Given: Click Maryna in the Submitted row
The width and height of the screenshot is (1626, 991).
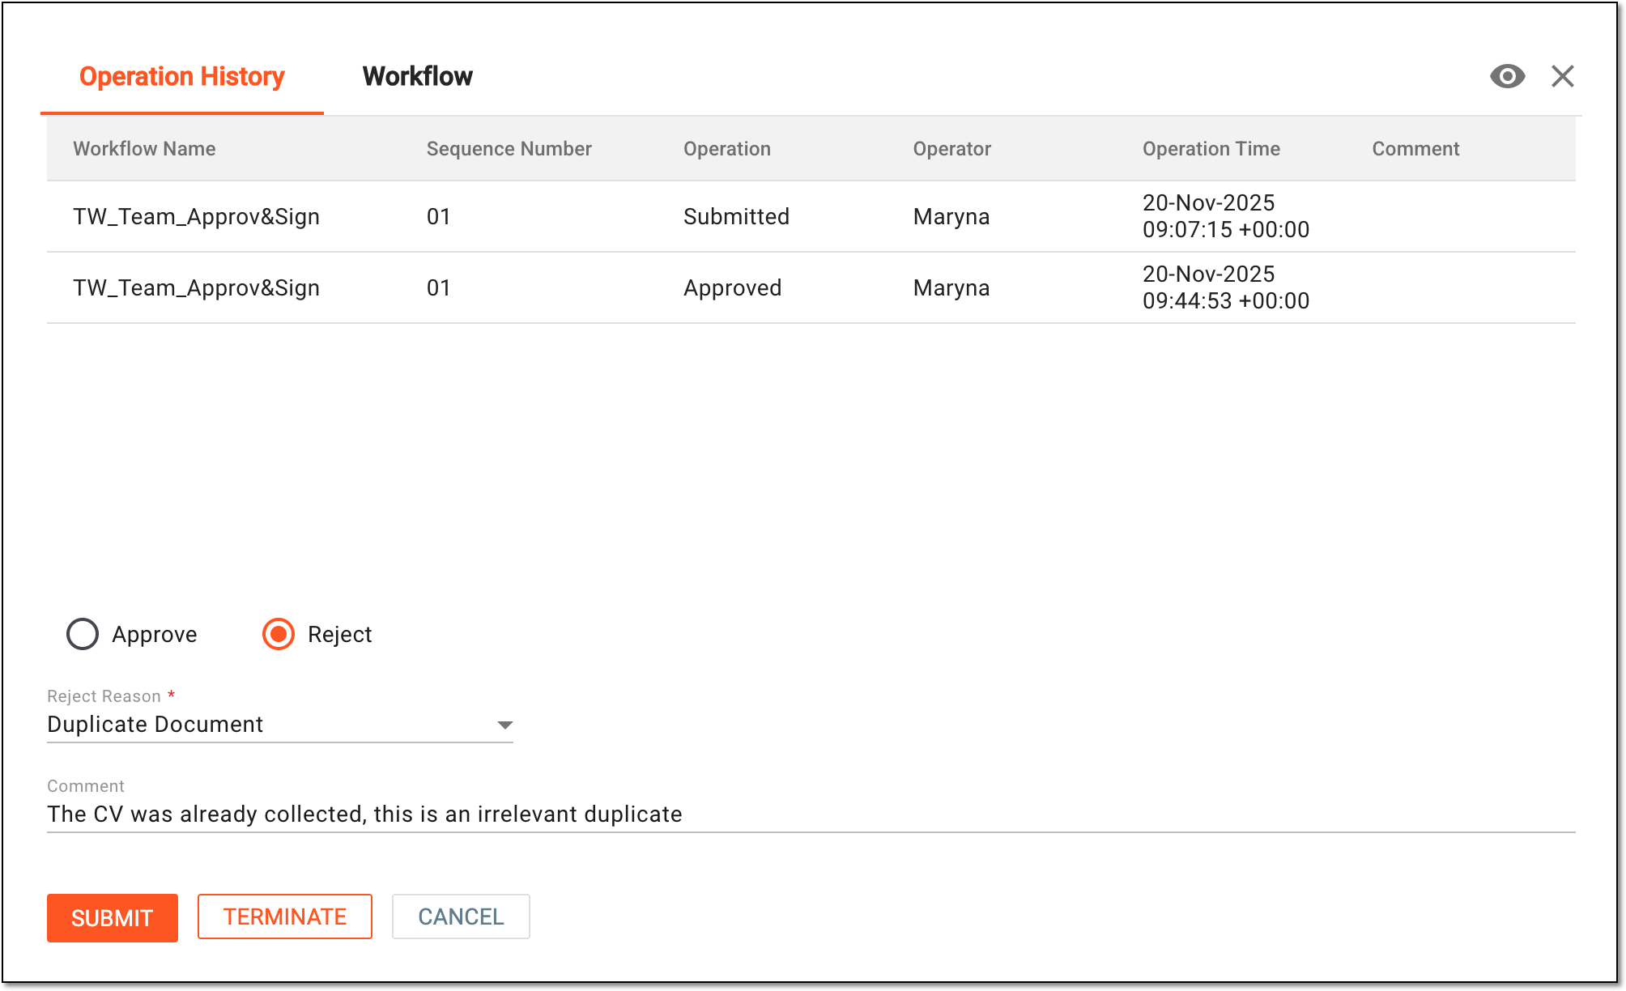Looking at the screenshot, I should 951,216.
